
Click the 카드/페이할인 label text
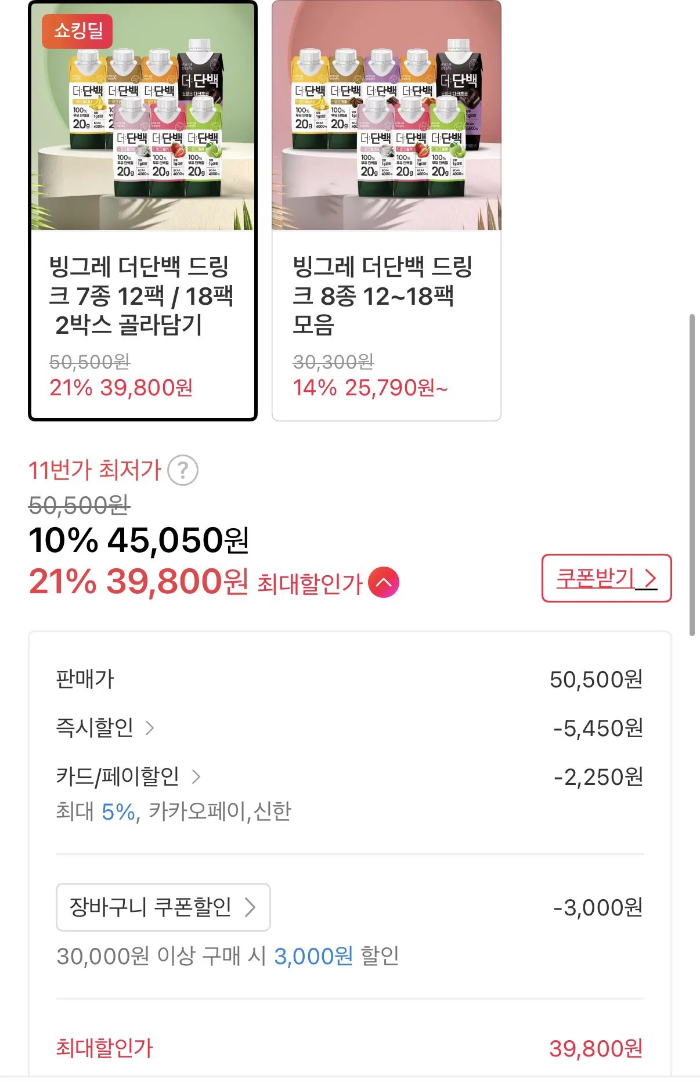coord(117,777)
